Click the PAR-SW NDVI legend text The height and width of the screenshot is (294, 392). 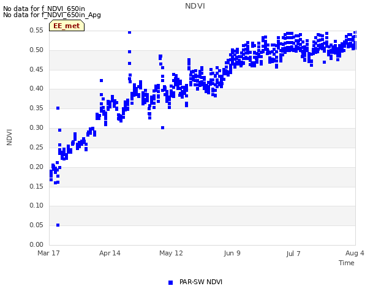pyautogui.click(x=201, y=282)
